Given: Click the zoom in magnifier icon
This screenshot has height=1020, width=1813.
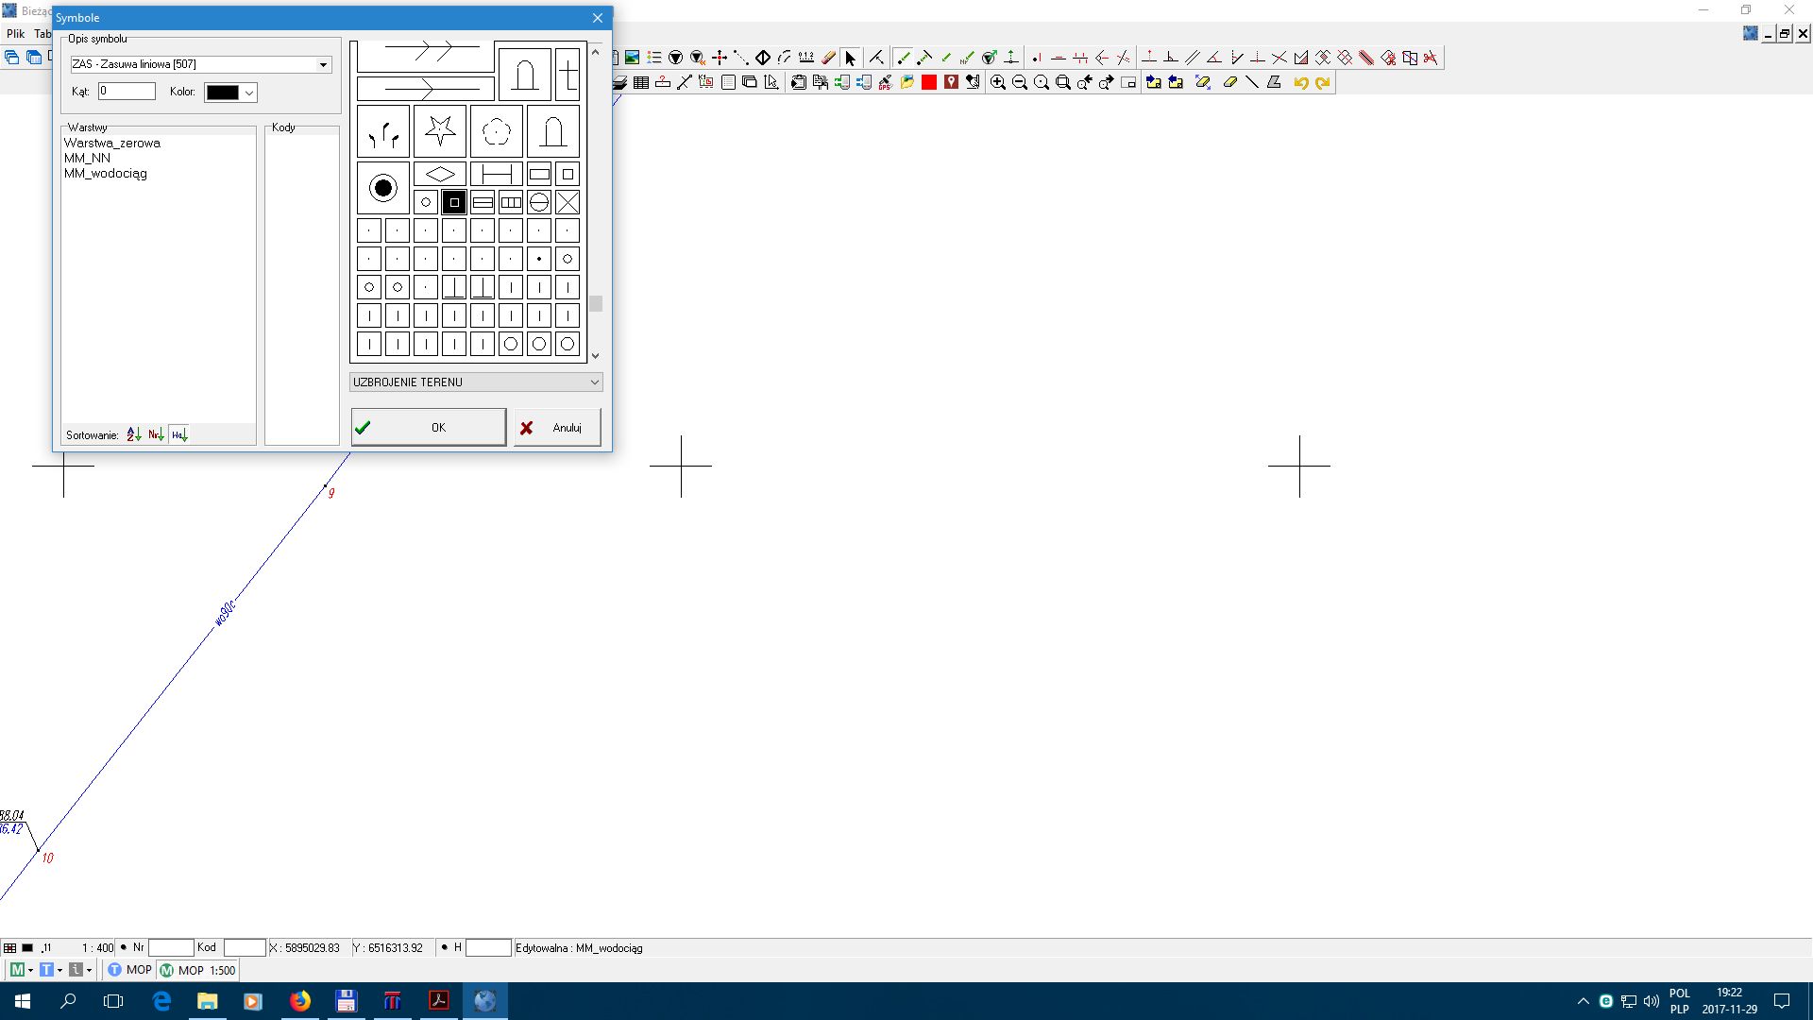Looking at the screenshot, I should (x=998, y=83).
